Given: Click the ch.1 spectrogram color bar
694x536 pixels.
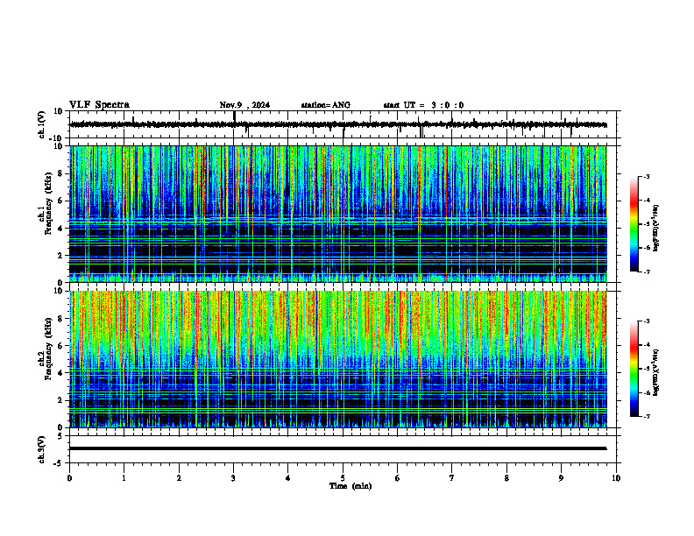Looking at the screenshot, I should tap(634, 224).
